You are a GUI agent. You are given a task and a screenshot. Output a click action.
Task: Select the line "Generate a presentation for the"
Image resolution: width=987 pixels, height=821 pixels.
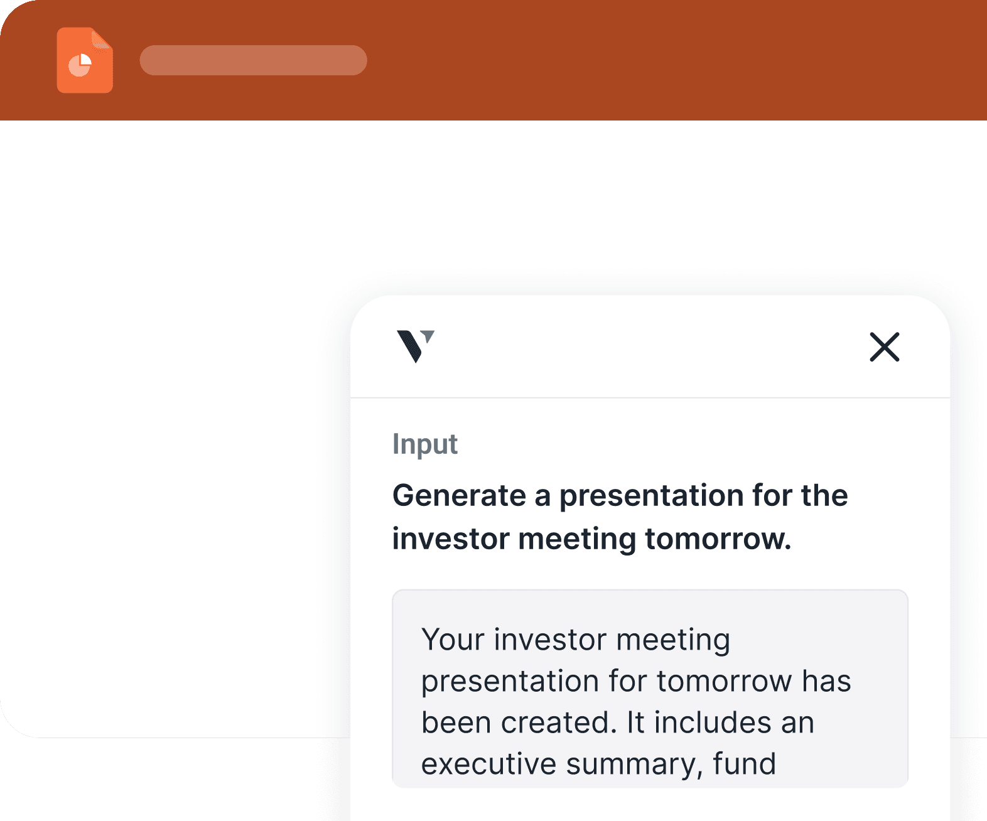tap(620, 495)
